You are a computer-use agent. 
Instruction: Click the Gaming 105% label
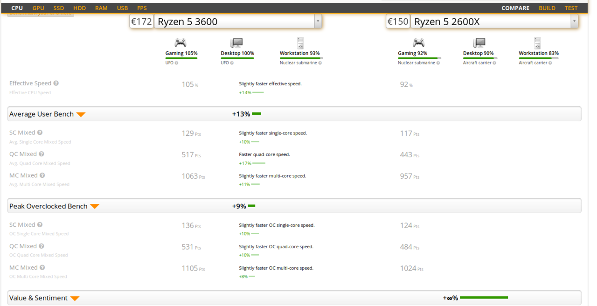[181, 53]
